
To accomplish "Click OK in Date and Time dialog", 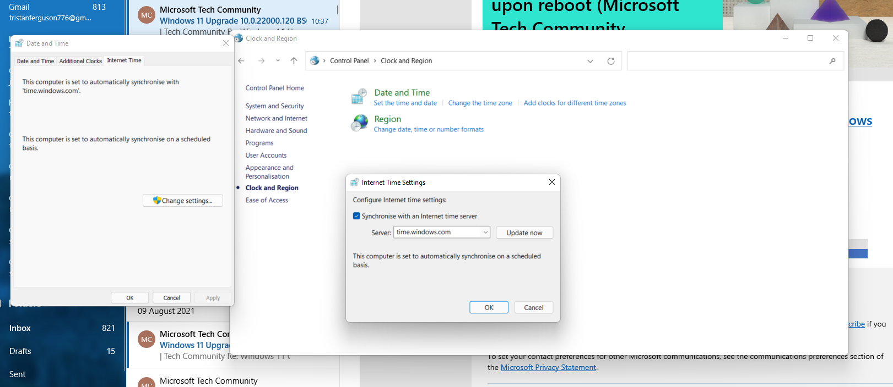I will pos(130,298).
